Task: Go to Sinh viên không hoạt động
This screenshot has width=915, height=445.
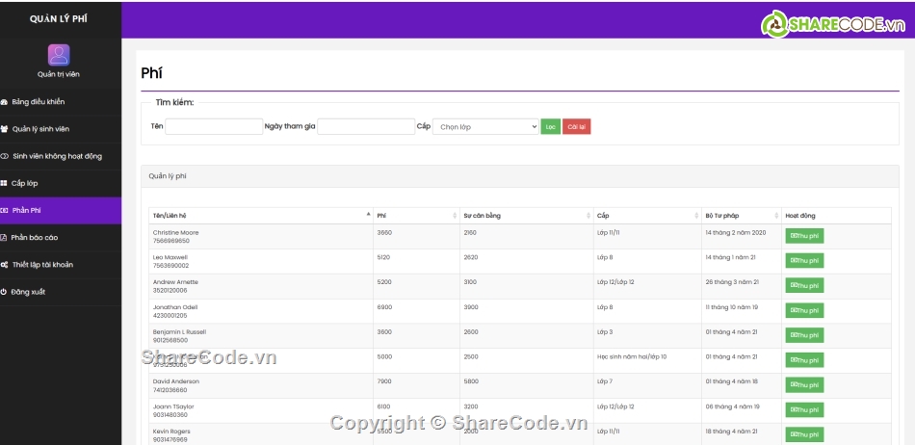Action: [x=61, y=156]
